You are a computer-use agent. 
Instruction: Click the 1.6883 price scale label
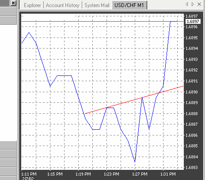(192, 168)
